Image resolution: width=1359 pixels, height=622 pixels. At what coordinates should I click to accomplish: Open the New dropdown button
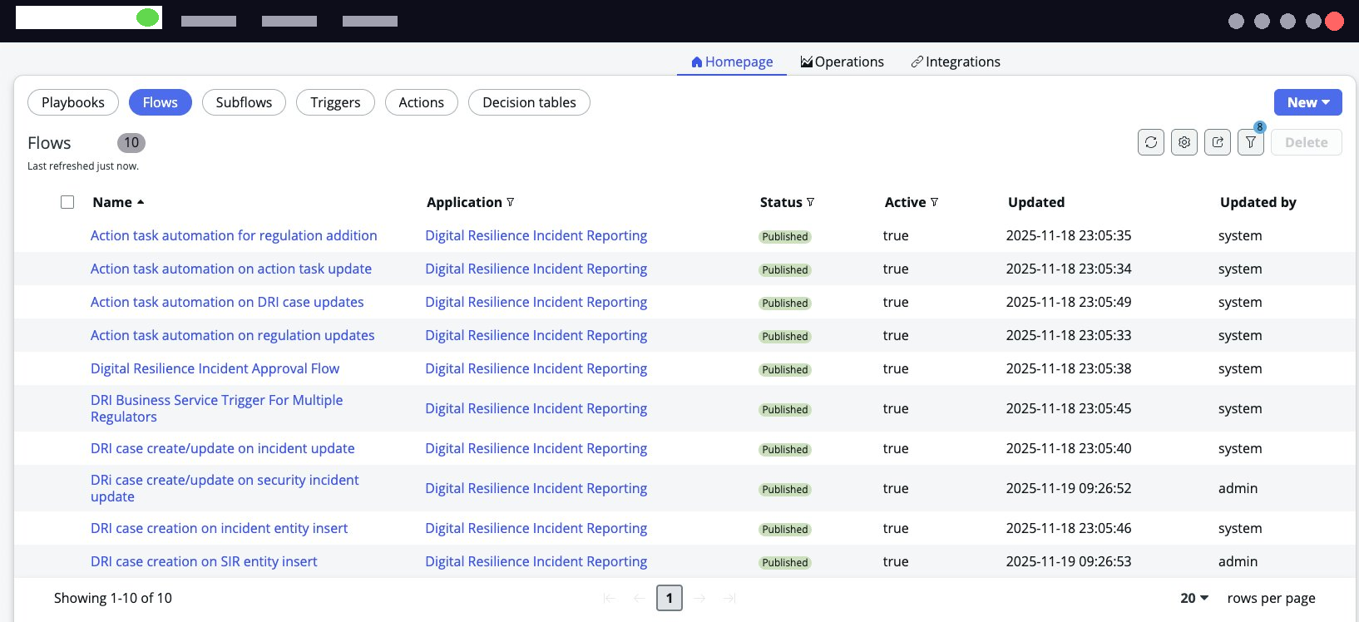(x=1308, y=102)
